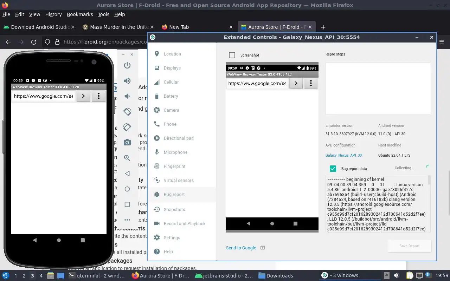This screenshot has height=281, width=450.
Task: Open Camera settings in Extended Controls
Action: pyautogui.click(x=182, y=110)
